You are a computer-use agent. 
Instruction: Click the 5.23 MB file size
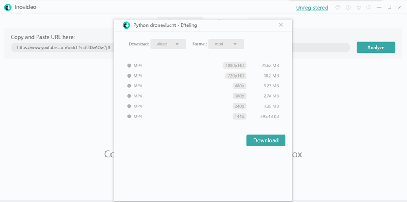(x=271, y=86)
